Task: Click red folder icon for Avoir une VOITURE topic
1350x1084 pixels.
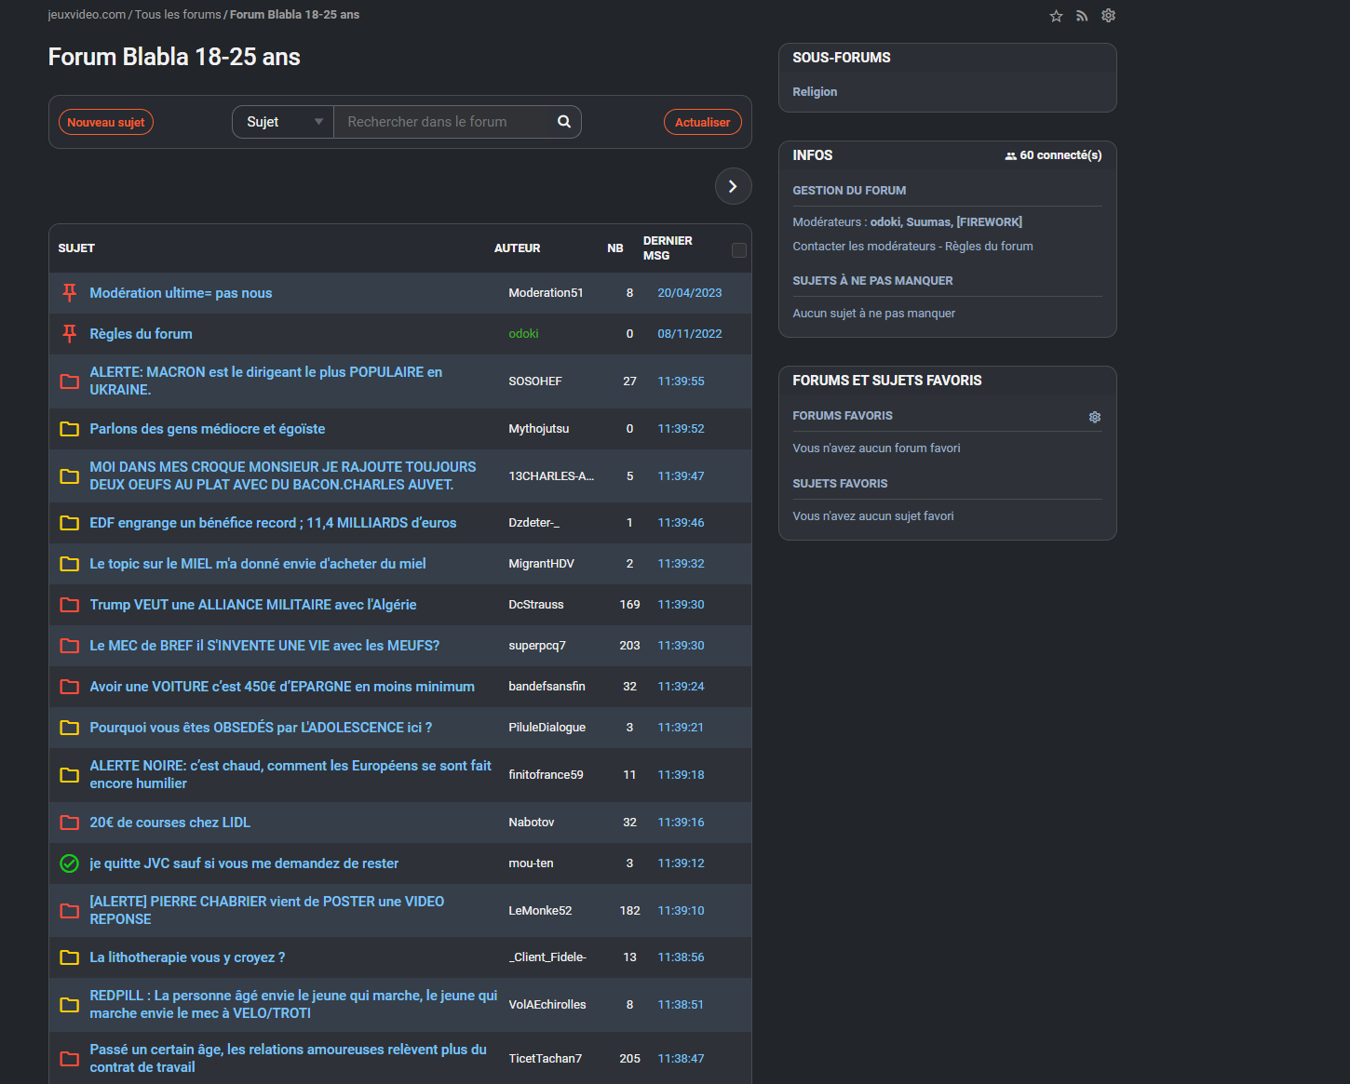Action: 69,687
